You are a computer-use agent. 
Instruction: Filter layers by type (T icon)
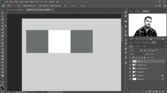click(147, 51)
